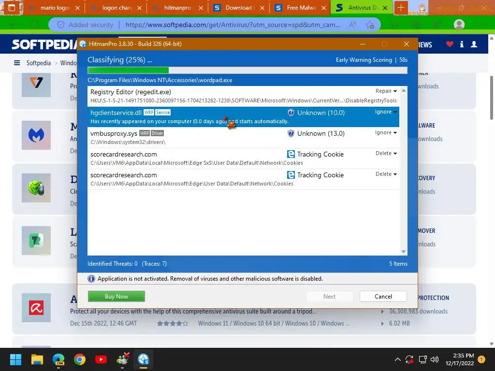Click the browser address bar URL
This screenshot has width=495, height=371.
pos(233,25)
